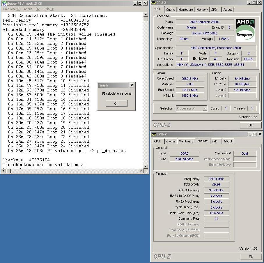The height and width of the screenshot is (263, 264).
Task: Click memory Frequency value 370.0 MHz
Action: 216,179
